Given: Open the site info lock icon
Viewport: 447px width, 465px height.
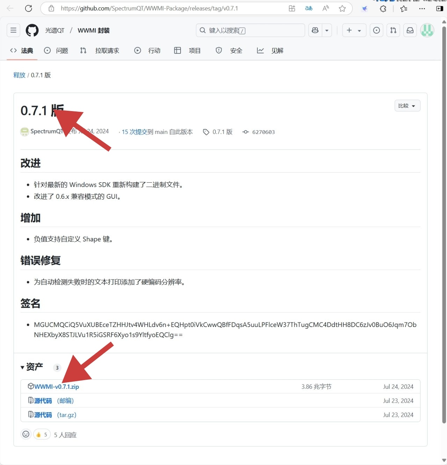Looking at the screenshot, I should 51,8.
